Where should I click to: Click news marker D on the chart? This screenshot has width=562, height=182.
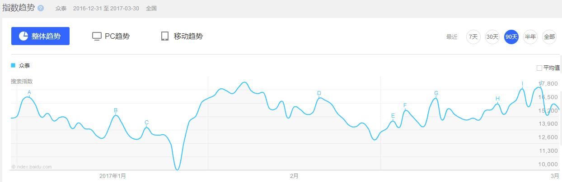click(319, 93)
